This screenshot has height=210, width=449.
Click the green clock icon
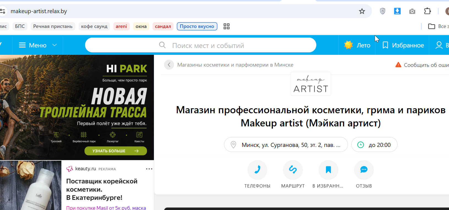[361, 145]
